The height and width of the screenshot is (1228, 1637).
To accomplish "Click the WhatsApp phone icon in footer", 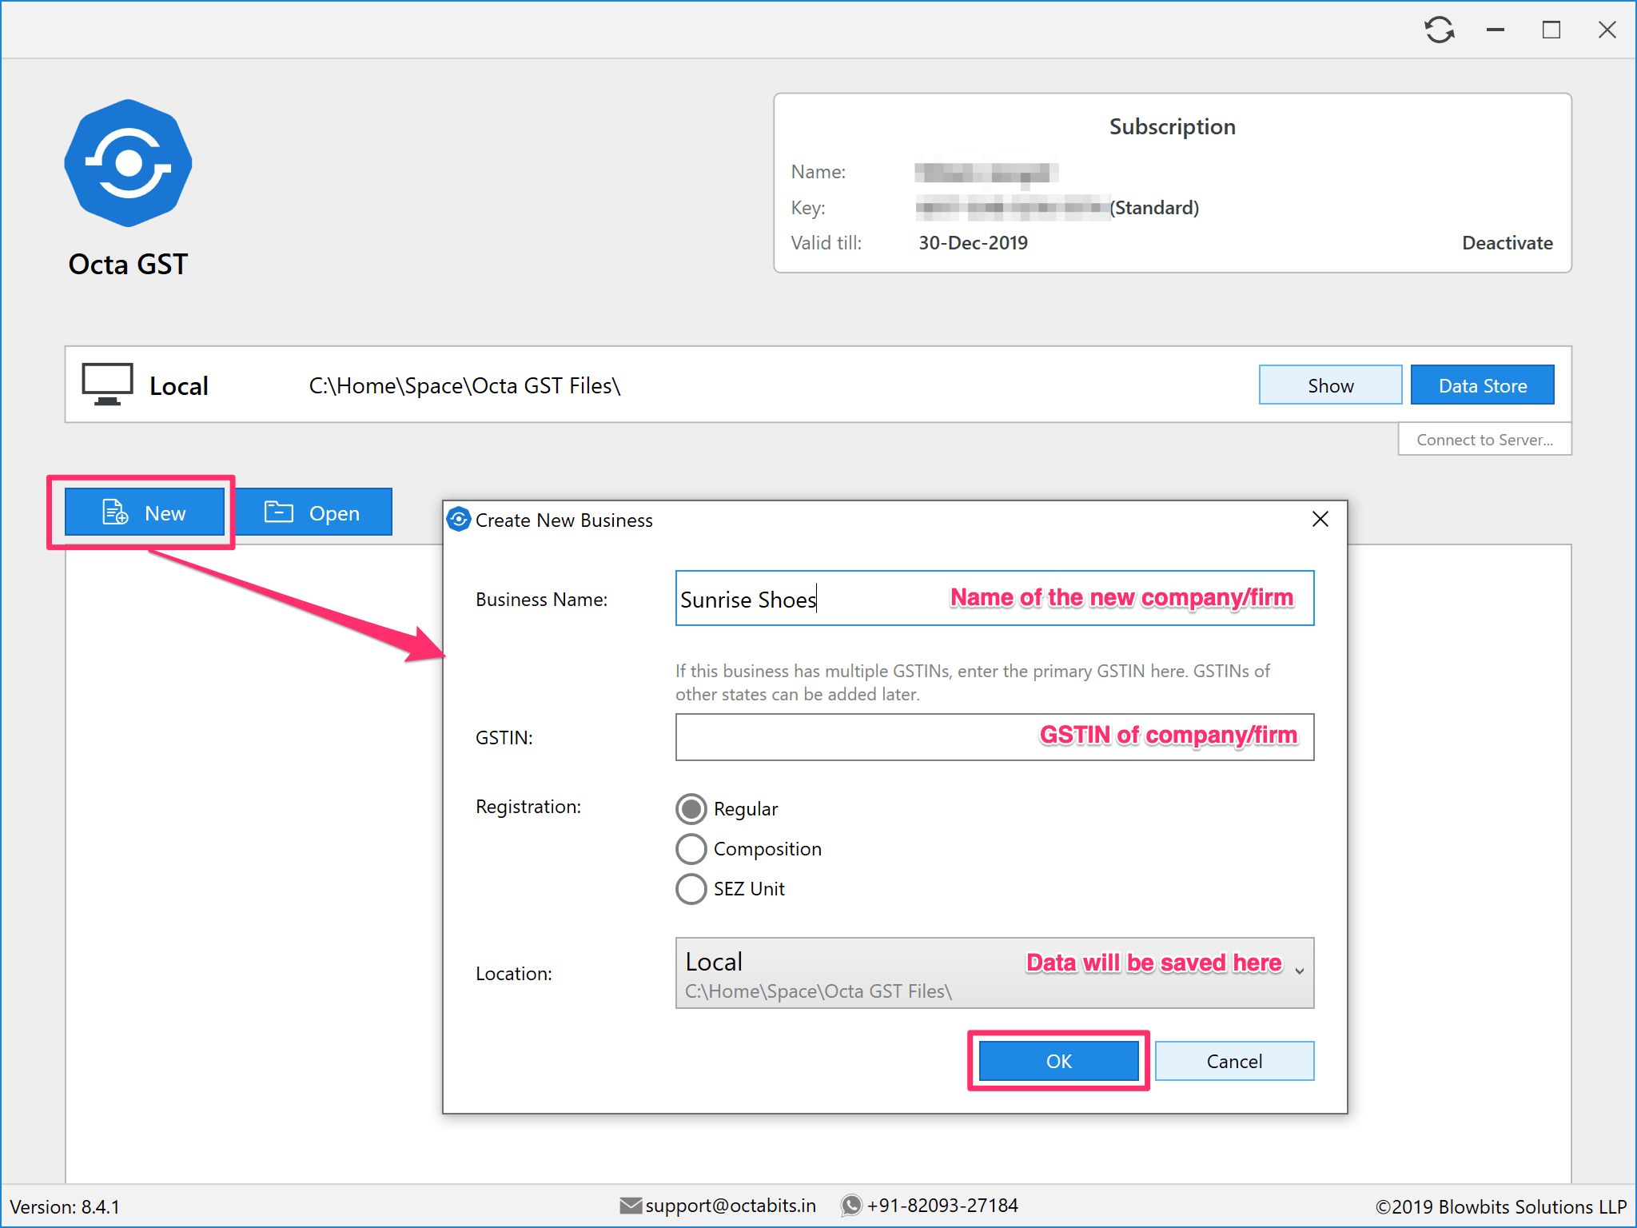I will coord(851,1205).
